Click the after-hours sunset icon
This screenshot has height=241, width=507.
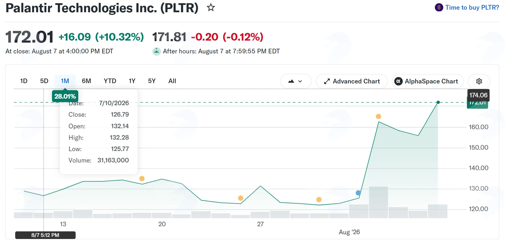(157, 51)
